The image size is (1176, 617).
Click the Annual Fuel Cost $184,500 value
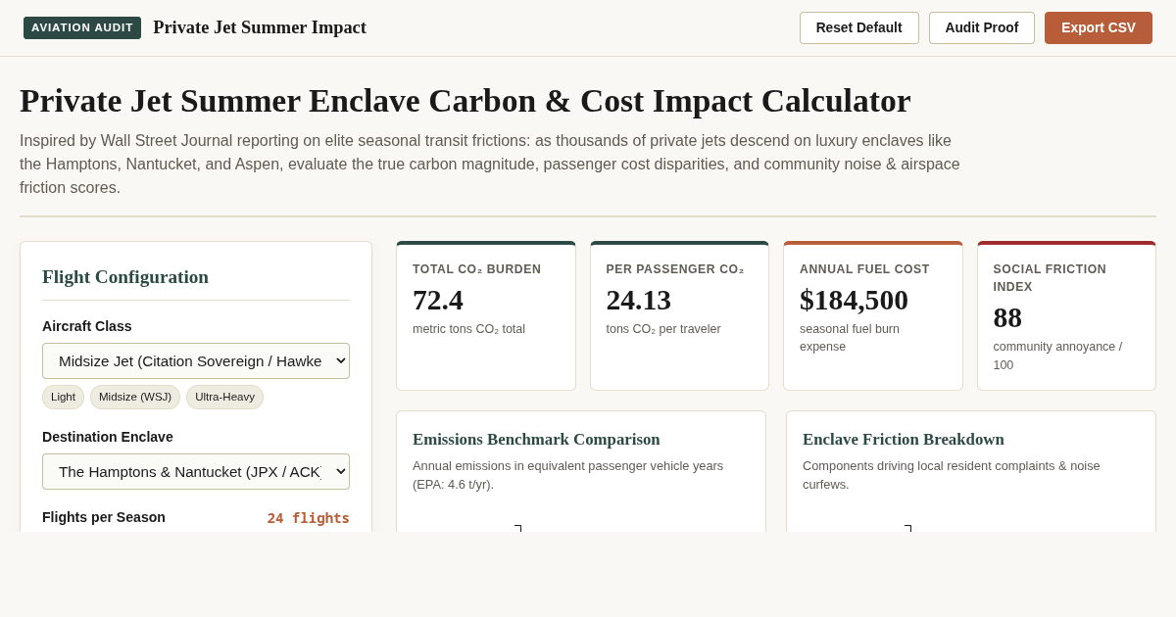[x=854, y=300]
